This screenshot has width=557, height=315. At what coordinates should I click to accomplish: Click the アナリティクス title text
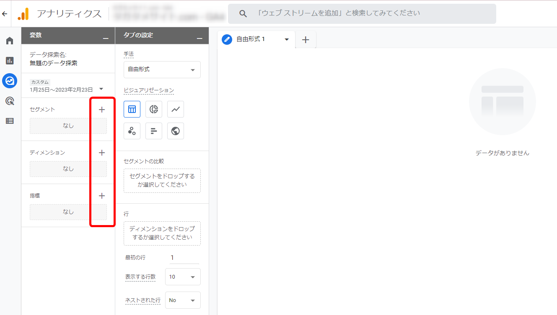click(x=69, y=14)
